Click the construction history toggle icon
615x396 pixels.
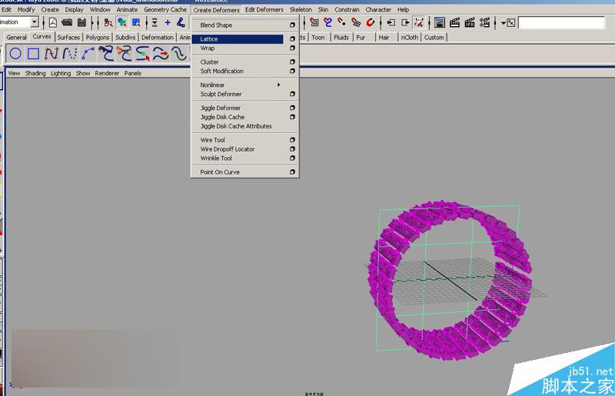coord(419,23)
